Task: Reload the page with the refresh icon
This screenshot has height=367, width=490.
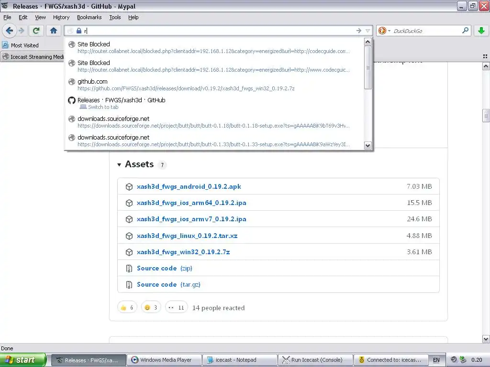Action: coord(36,31)
